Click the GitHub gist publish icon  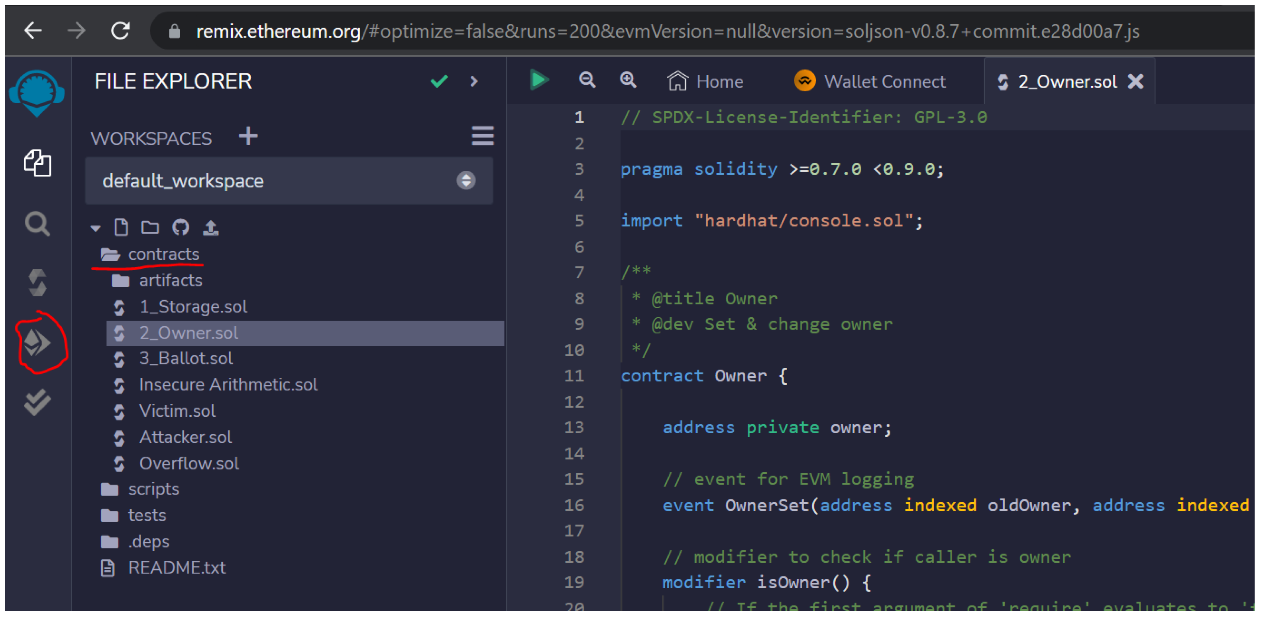tap(181, 228)
